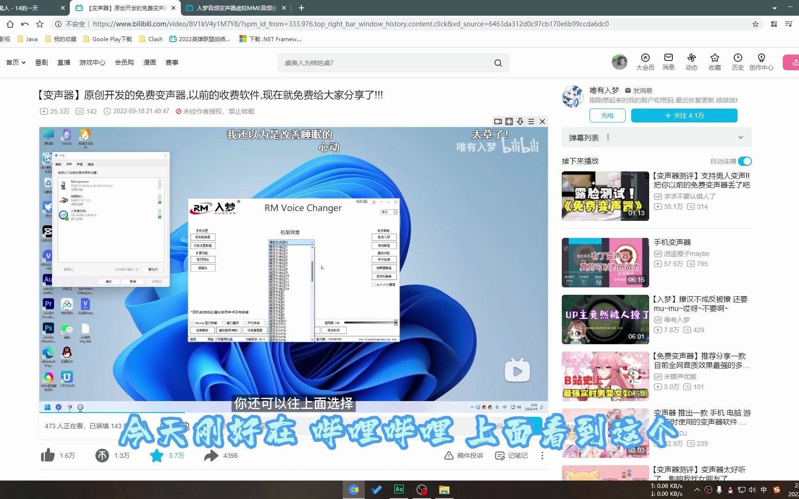Viewport: 799px width, 499px height.
Task: Open the 首页 dropdown menu
Action: 16,62
